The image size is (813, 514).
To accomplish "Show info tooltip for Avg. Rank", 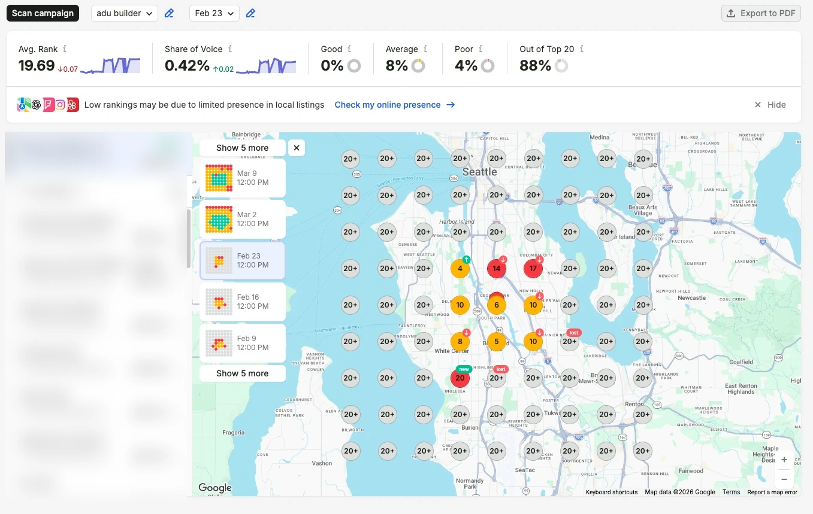I will pos(65,49).
